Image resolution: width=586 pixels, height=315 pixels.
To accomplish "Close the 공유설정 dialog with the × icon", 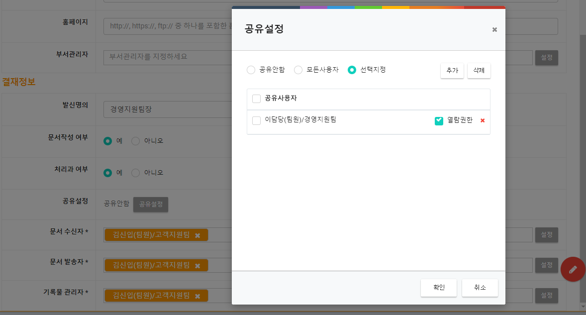I will tap(494, 30).
